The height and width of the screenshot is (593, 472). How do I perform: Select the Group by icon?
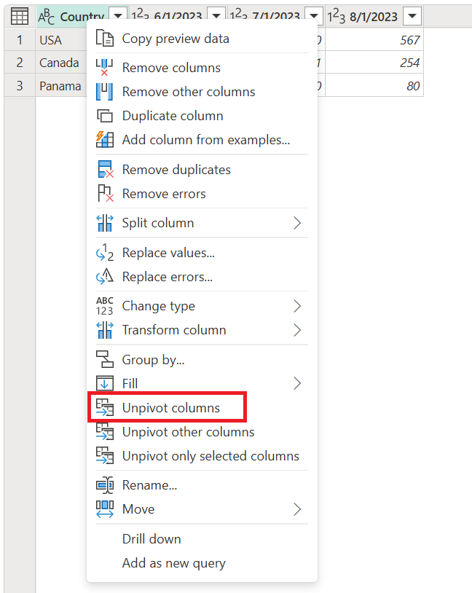tap(103, 359)
